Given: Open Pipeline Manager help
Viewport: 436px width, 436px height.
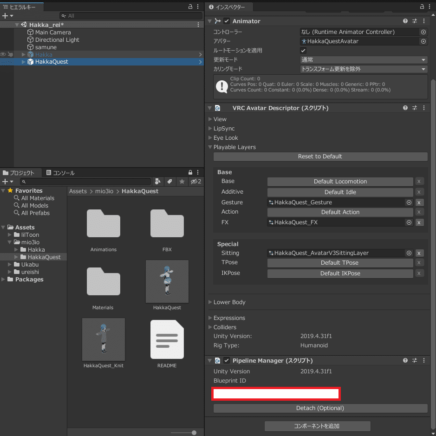Looking at the screenshot, I should 405,360.
